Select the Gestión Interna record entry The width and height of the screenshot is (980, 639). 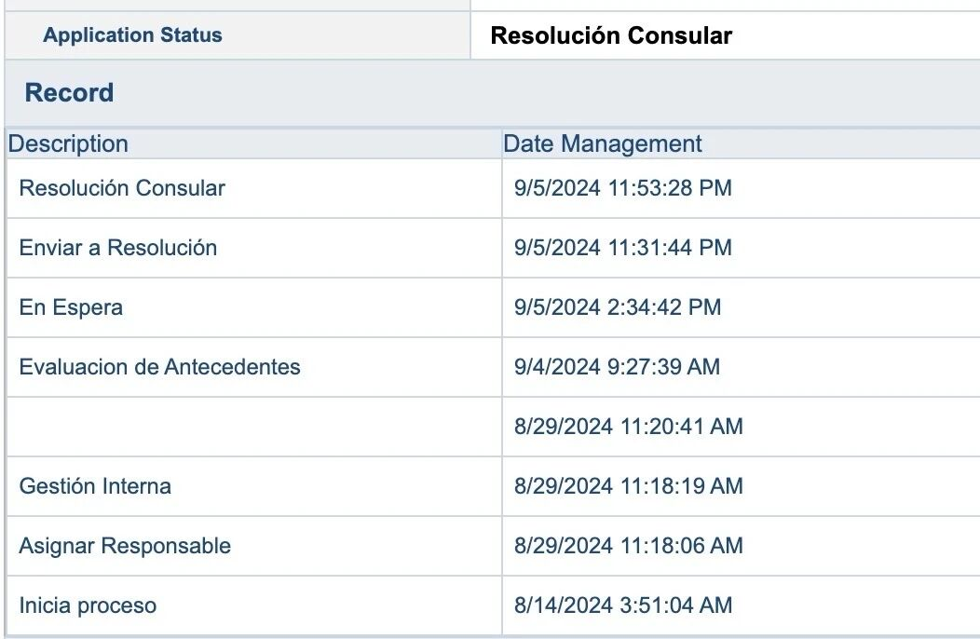[x=95, y=486]
